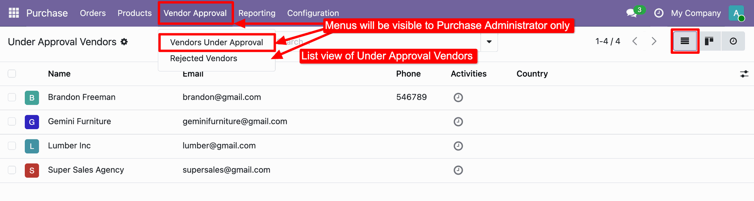Expand the search options dropdown arrow
Image resolution: width=754 pixels, height=201 pixels.
pyautogui.click(x=489, y=42)
